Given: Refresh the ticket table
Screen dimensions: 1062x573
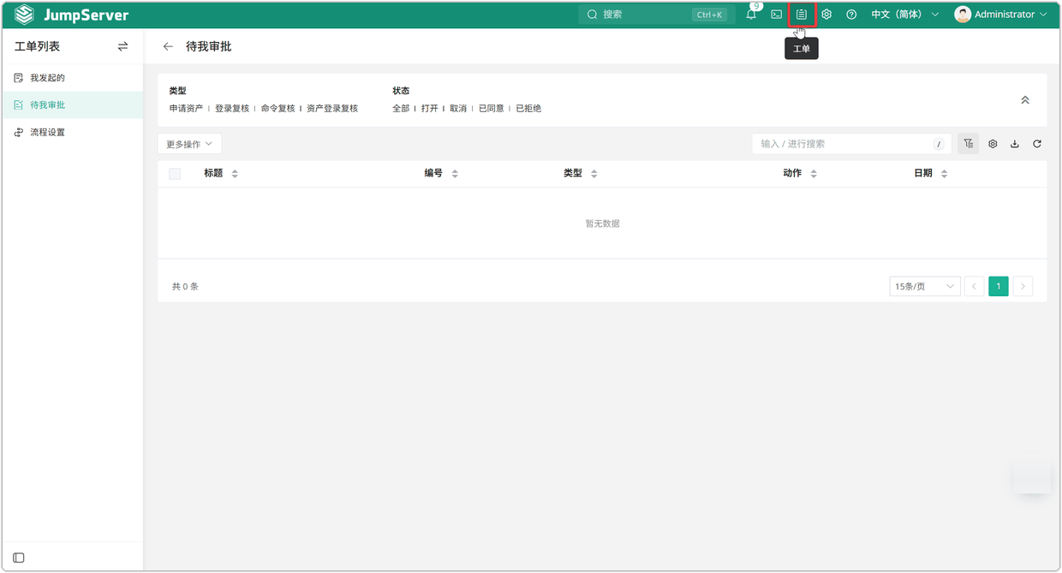Looking at the screenshot, I should 1037,144.
